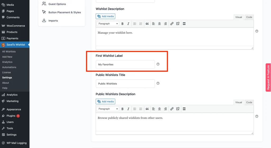This screenshot has height=148, width=271.
Task: Open Automations submenu item
Action: (x=9, y=67)
